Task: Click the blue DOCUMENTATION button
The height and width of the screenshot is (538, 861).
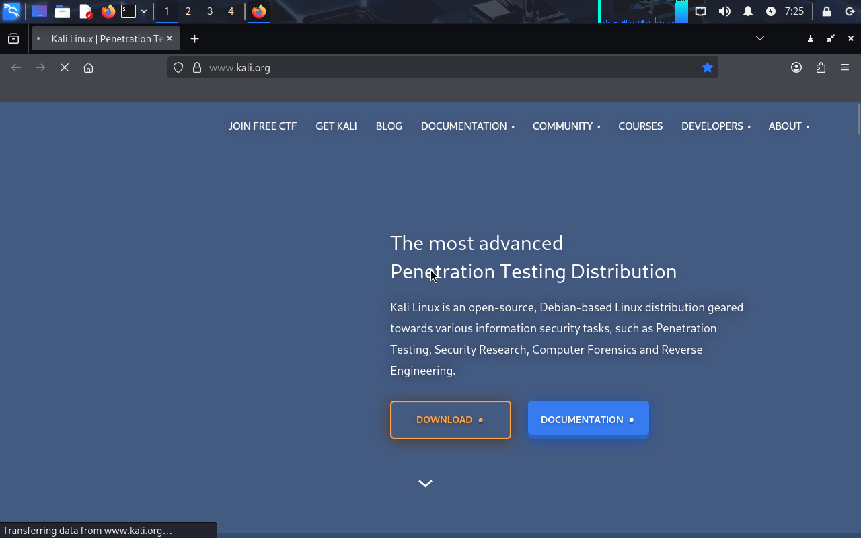Action: (x=588, y=420)
